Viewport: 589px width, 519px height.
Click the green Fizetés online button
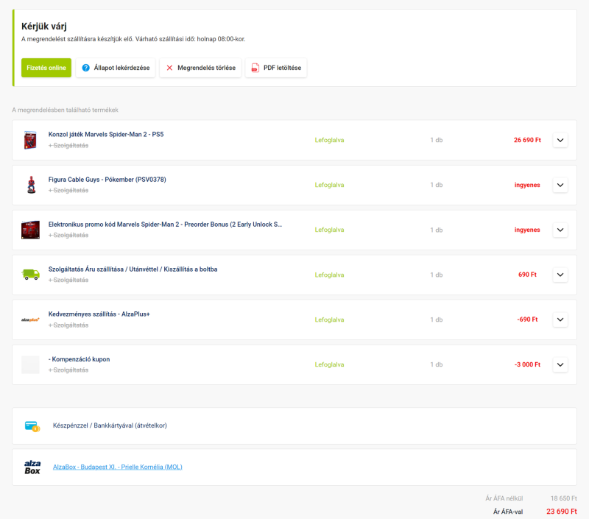[x=46, y=68]
